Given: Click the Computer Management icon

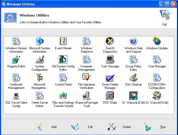Looking at the screenshot, I should pyautogui.click(x=87, y=59).
